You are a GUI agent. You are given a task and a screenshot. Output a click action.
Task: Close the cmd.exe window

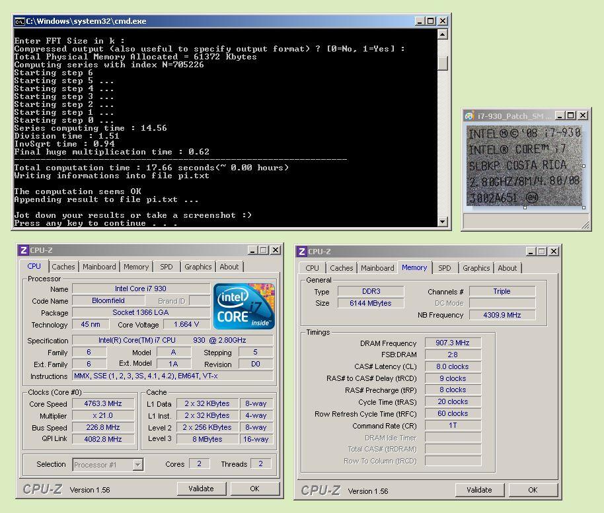click(443, 21)
